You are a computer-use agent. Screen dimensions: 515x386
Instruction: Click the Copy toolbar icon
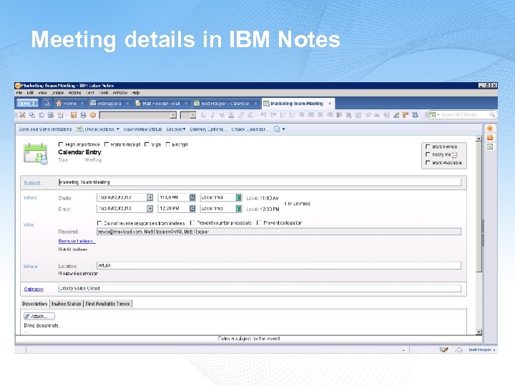[32, 115]
